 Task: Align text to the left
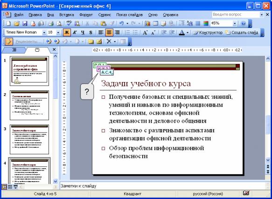point(101,33)
